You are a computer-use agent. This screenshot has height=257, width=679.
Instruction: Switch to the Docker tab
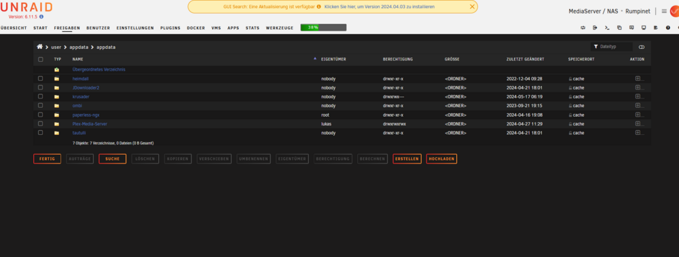[x=196, y=28]
